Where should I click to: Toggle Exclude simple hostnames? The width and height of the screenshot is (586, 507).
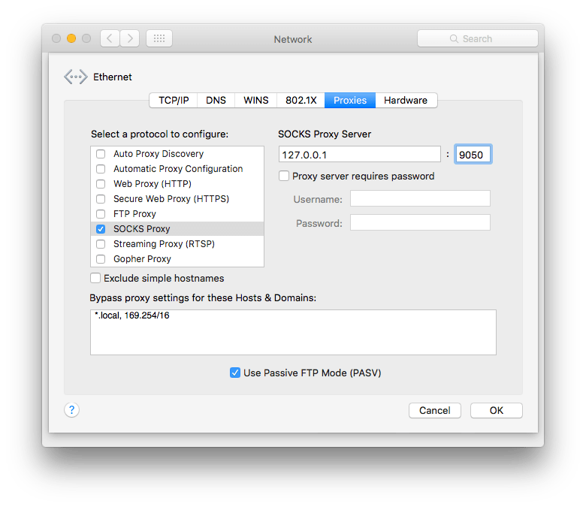click(x=95, y=279)
